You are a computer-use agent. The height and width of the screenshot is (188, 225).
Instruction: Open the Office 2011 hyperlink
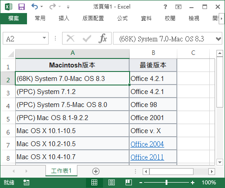click(x=147, y=157)
